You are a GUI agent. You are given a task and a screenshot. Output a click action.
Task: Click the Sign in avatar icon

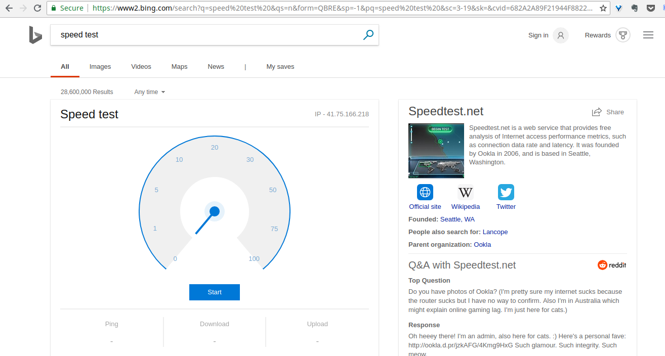pos(560,35)
